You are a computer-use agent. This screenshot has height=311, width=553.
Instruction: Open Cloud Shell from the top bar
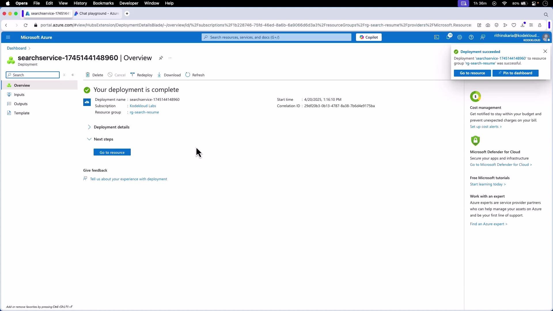(437, 37)
